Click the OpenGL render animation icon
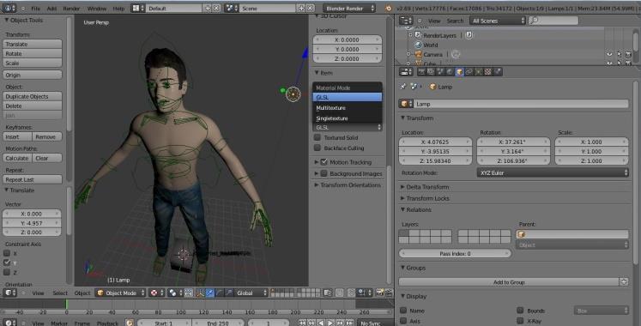 point(389,293)
